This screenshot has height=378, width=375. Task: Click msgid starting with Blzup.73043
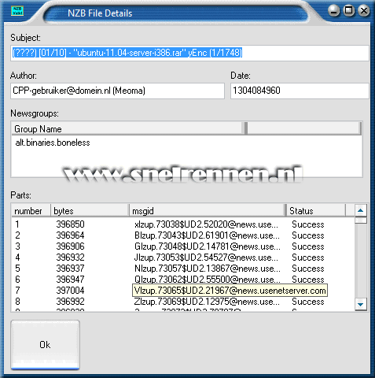207,235
